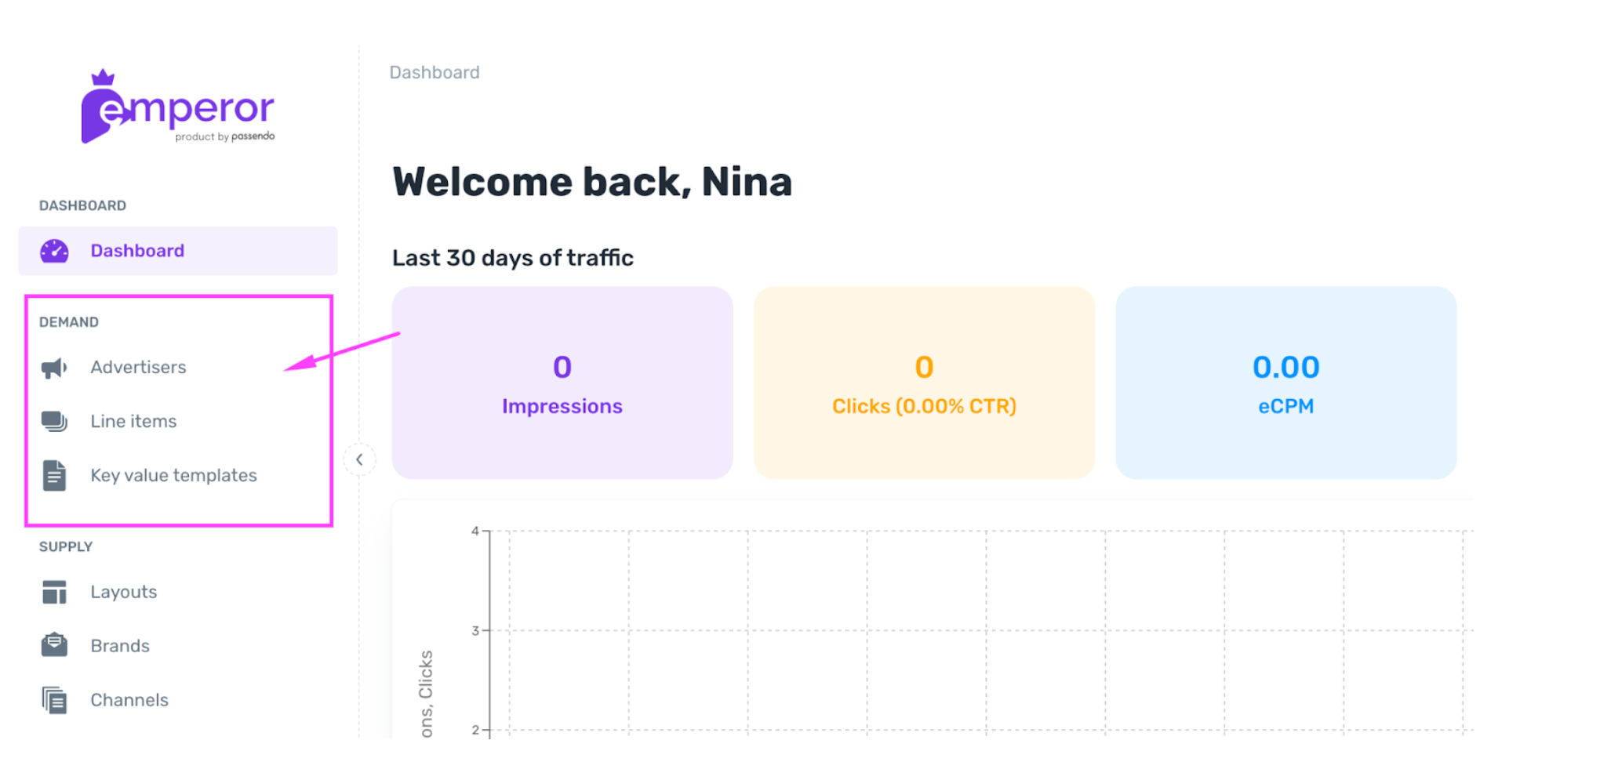Click the Advertisers megaphone icon
Viewport: 1611px width, 780px height.
tap(54, 368)
